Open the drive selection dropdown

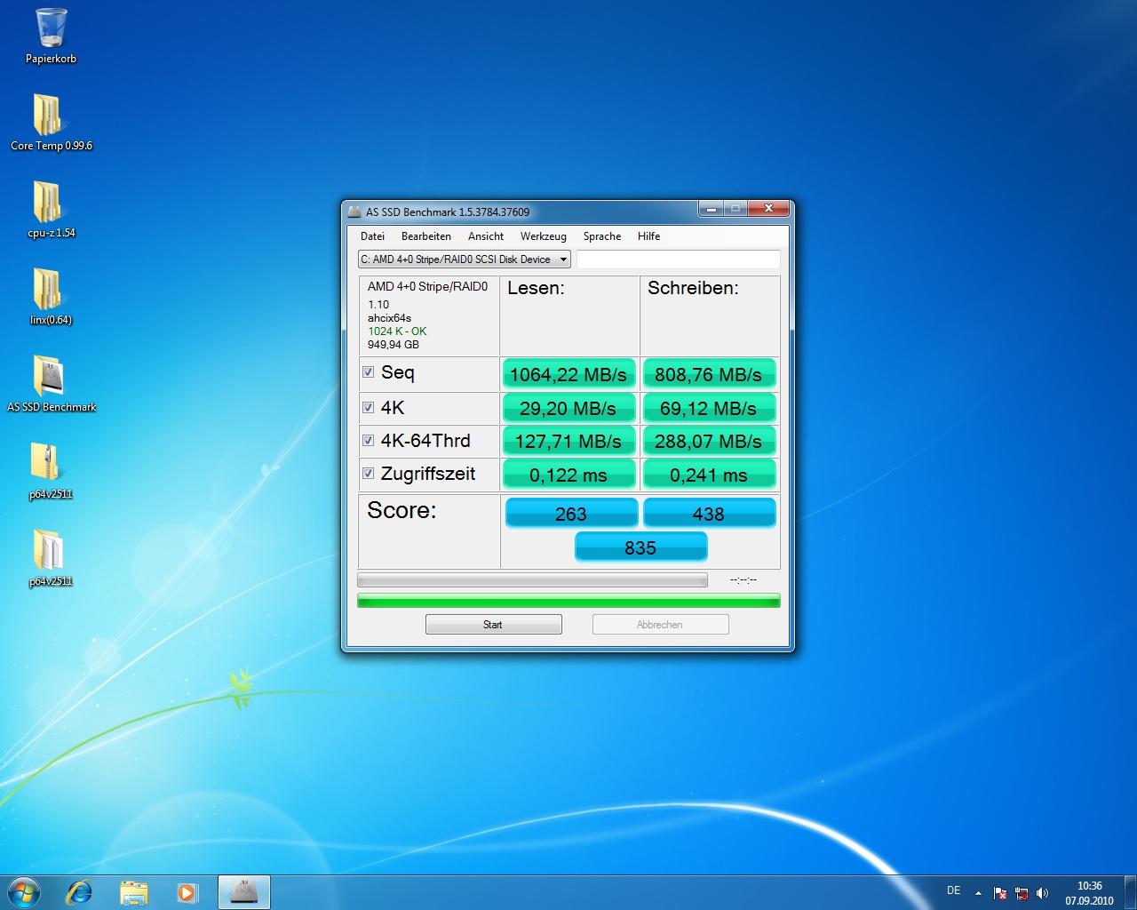(x=464, y=259)
